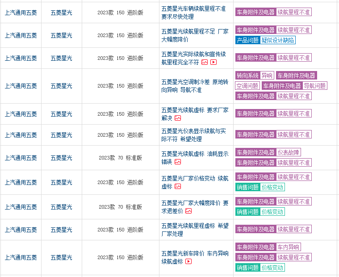Screen dimensions: 339x277
Task: Click 疑似设计缺陷 tag under 产品问题
Action: pos(278,40)
